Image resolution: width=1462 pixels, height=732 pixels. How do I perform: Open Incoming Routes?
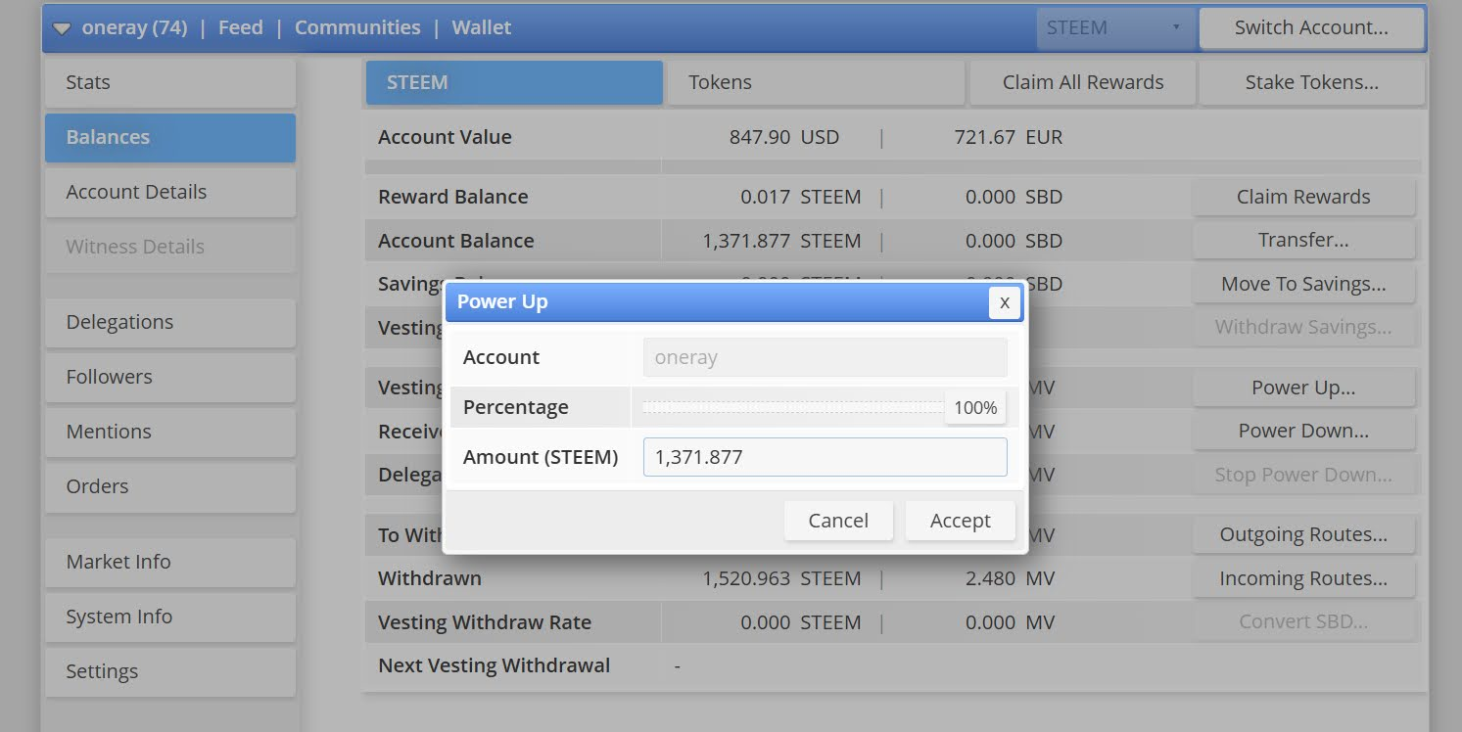[1303, 578]
